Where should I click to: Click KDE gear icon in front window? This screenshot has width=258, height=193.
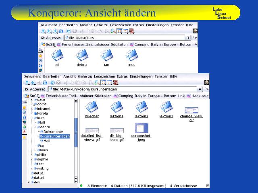pos(207,82)
